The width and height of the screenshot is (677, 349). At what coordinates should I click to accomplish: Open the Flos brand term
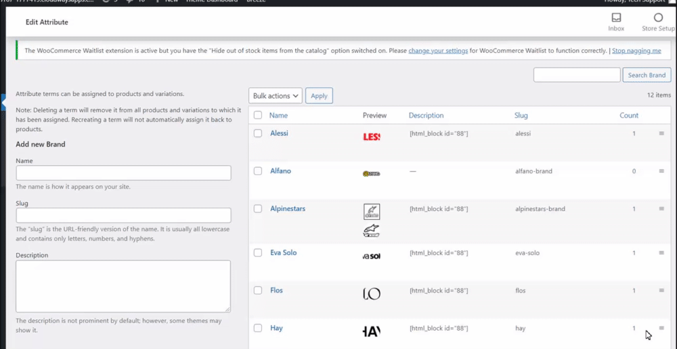click(x=276, y=290)
